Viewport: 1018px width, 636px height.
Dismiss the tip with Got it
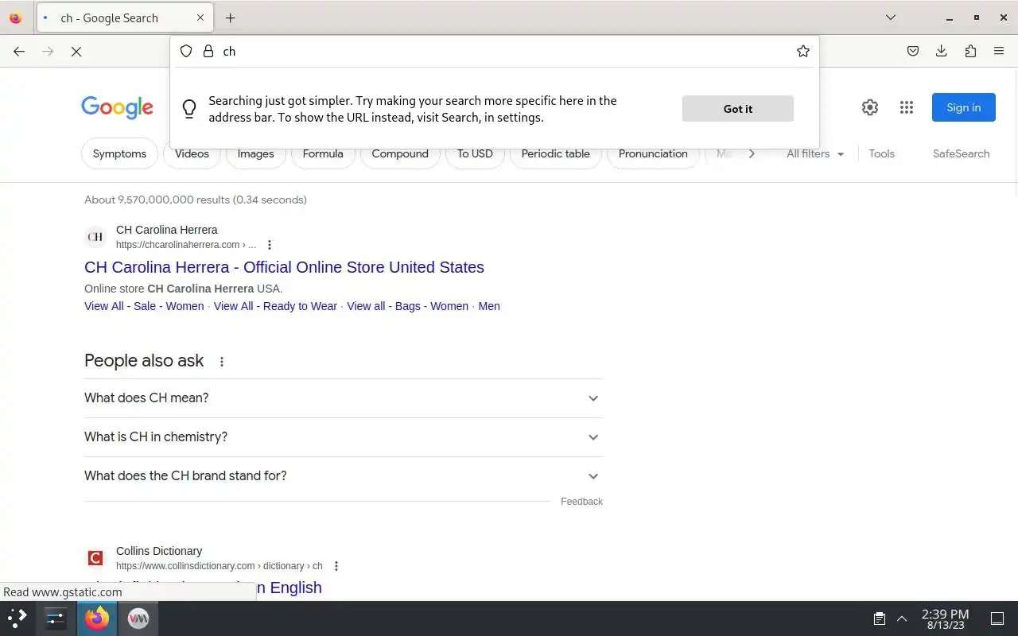pyautogui.click(x=737, y=109)
